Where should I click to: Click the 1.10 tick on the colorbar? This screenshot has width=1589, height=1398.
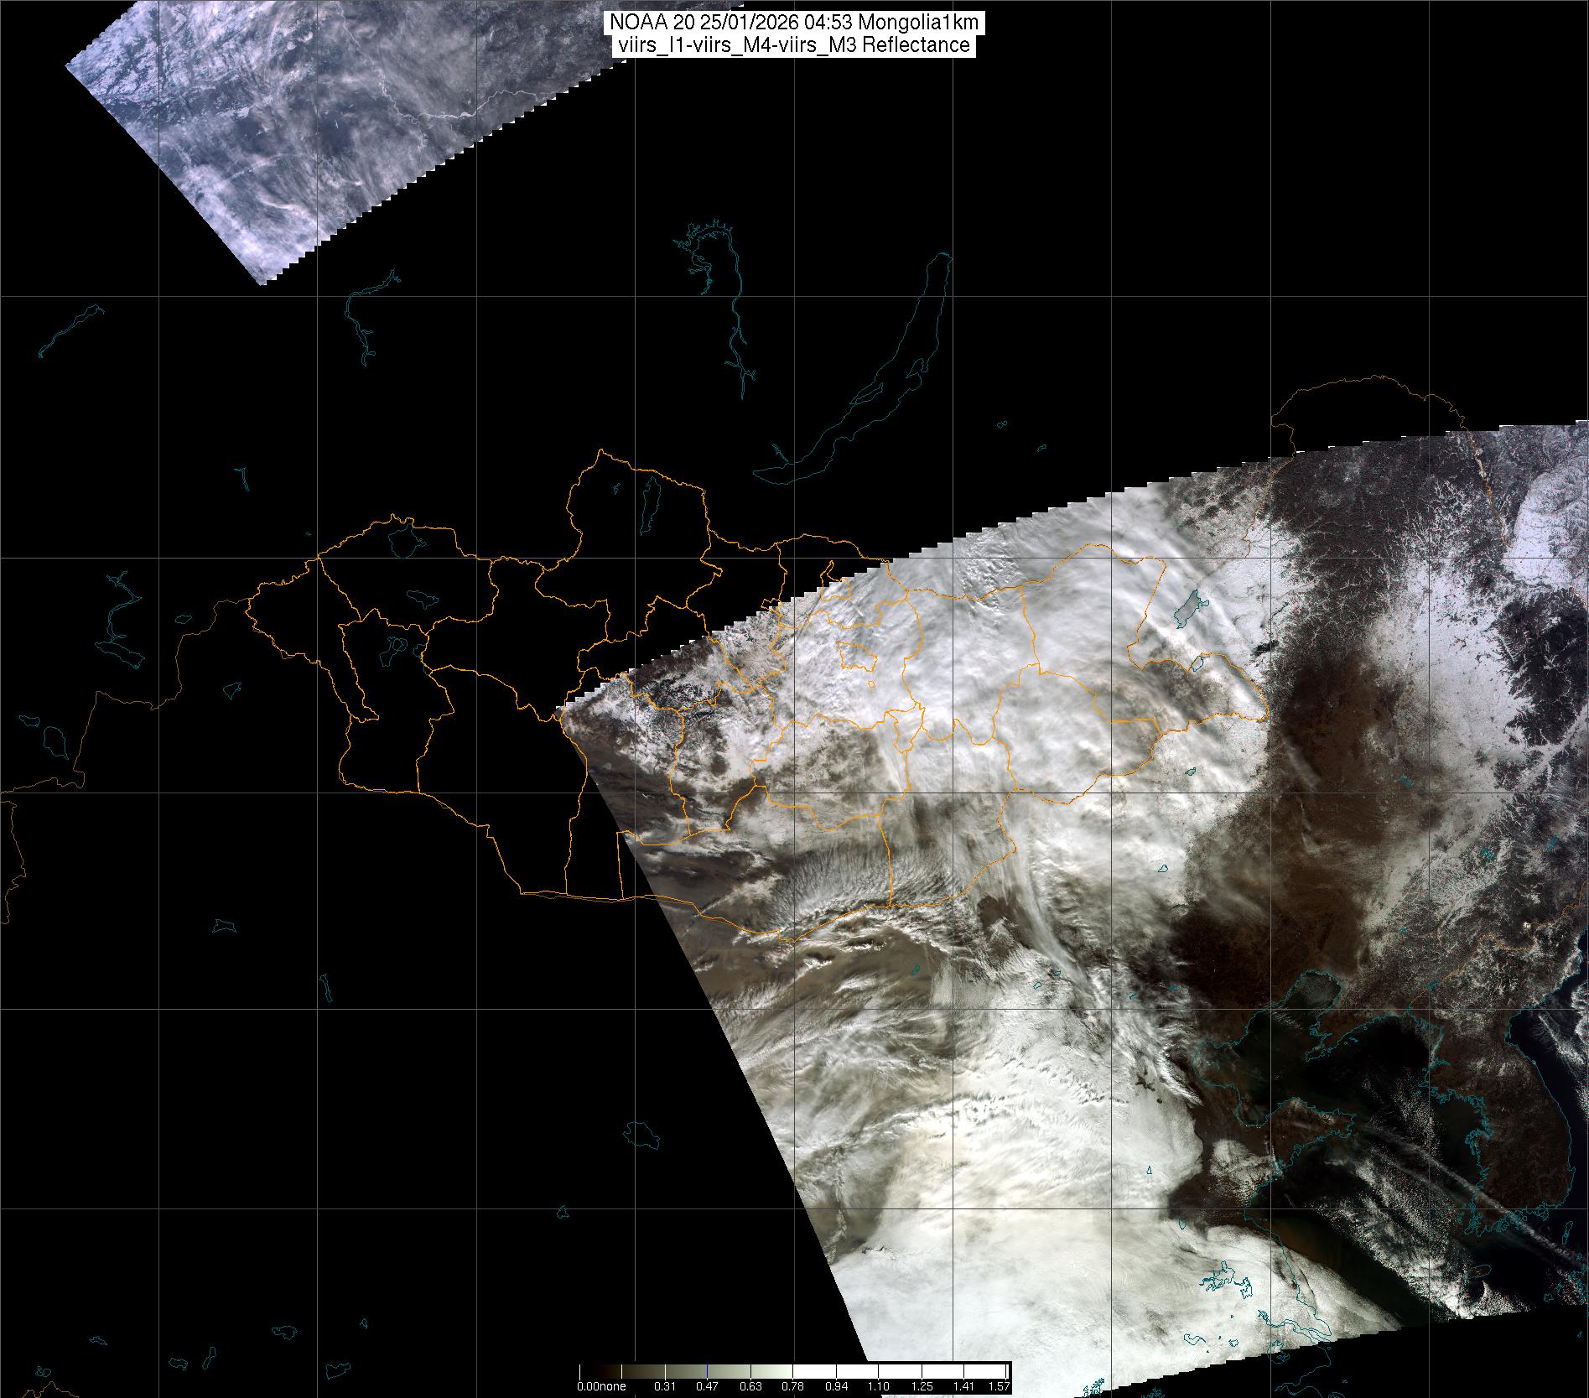point(878,1387)
